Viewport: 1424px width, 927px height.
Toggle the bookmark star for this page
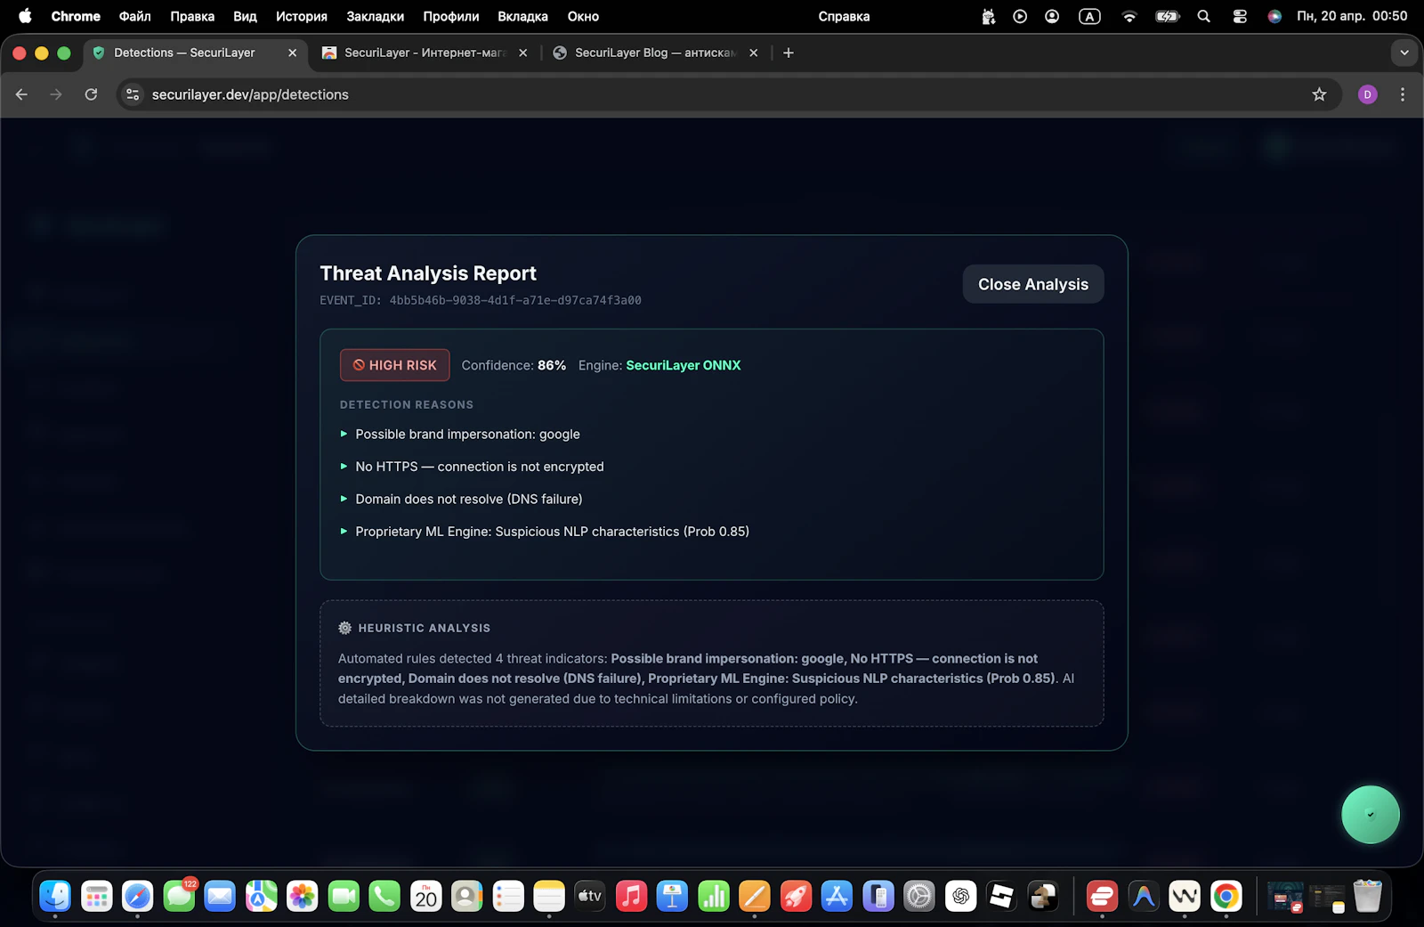click(1319, 94)
